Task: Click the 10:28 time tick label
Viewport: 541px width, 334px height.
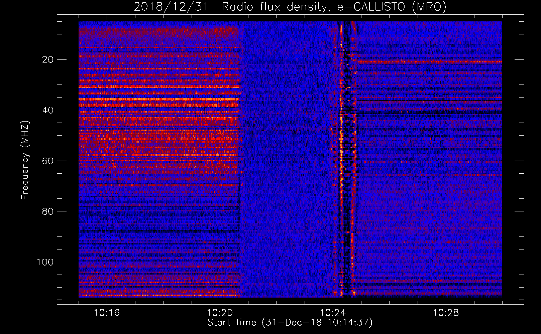Action: pyautogui.click(x=446, y=313)
